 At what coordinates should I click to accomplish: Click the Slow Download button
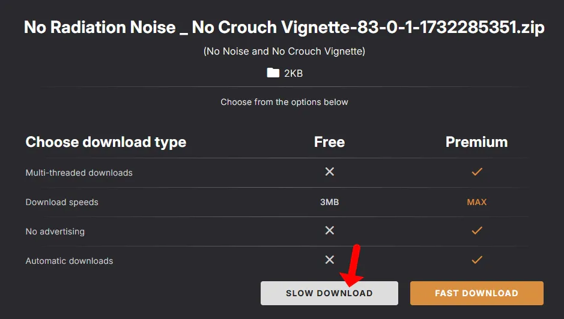coord(329,293)
